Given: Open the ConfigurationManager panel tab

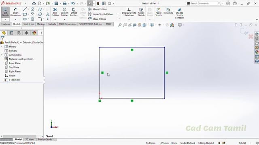Looking at the screenshot, I should click(x=19, y=33).
